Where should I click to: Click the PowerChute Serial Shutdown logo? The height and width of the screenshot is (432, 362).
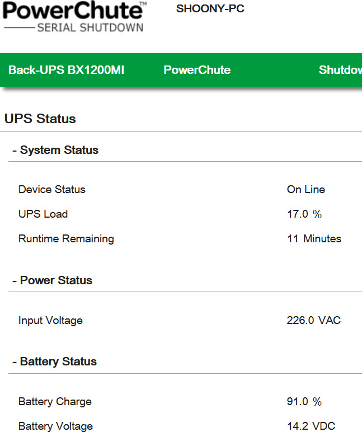(x=74, y=17)
